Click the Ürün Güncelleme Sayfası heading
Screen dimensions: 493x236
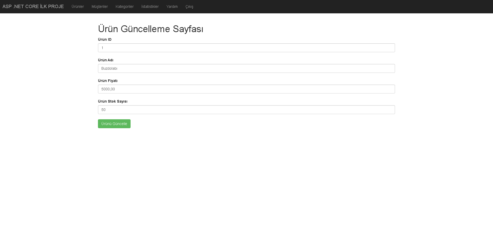(151, 29)
